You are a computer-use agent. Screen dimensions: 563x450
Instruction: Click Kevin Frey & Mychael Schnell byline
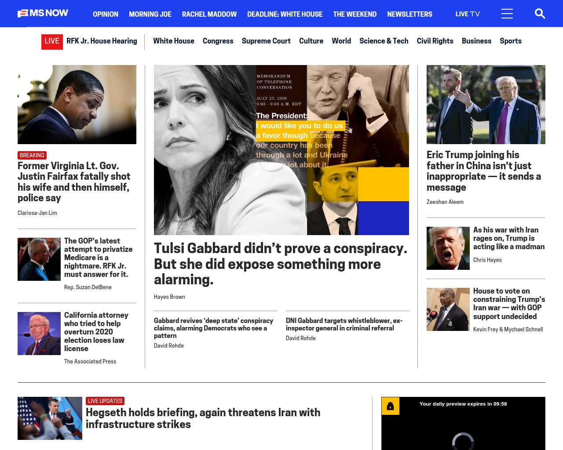[508, 329]
